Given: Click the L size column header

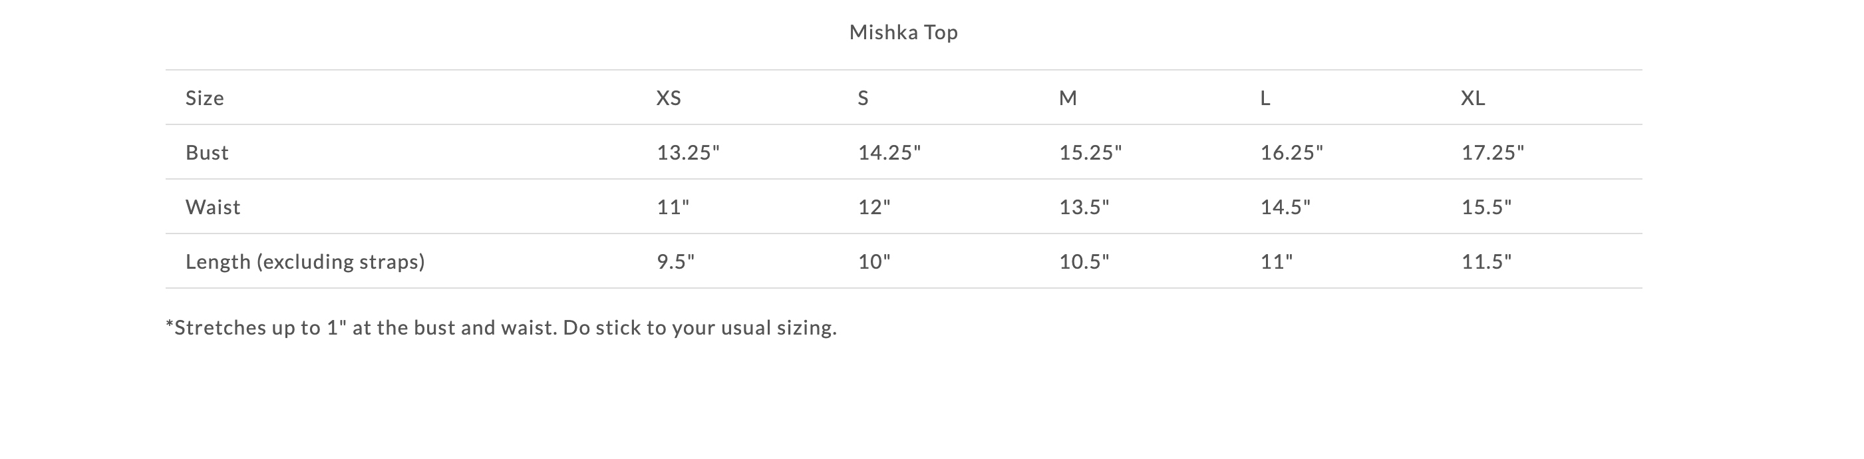Looking at the screenshot, I should coord(1265,98).
